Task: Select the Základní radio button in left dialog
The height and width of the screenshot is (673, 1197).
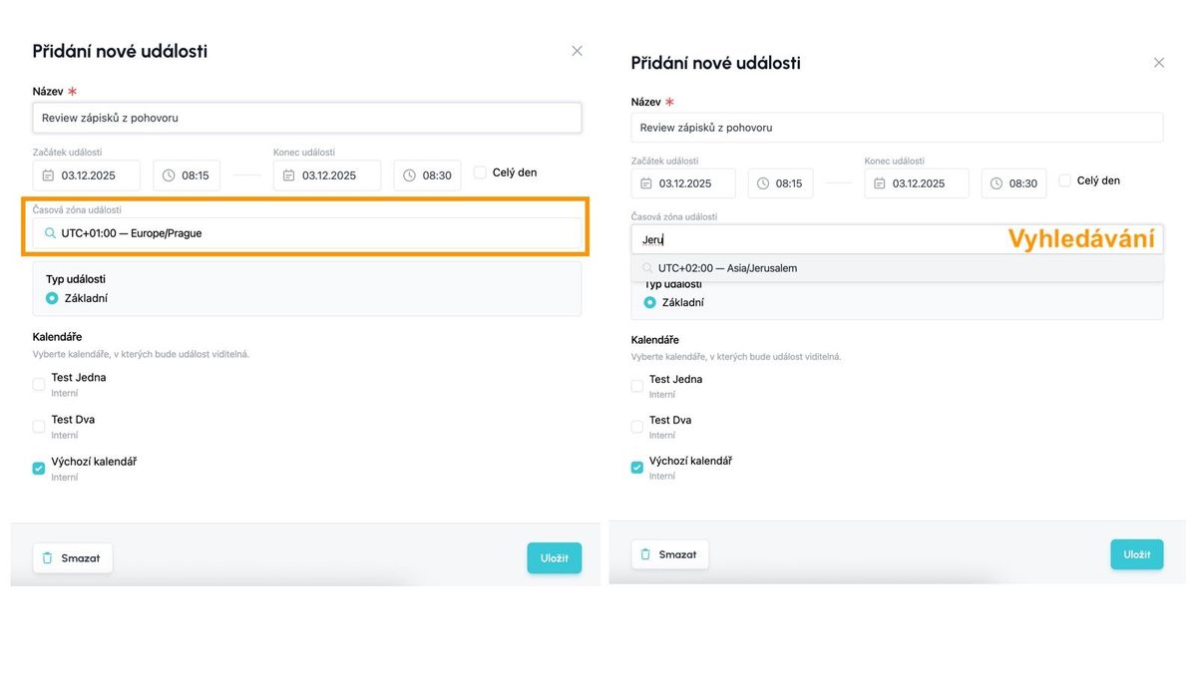Action: (52, 298)
